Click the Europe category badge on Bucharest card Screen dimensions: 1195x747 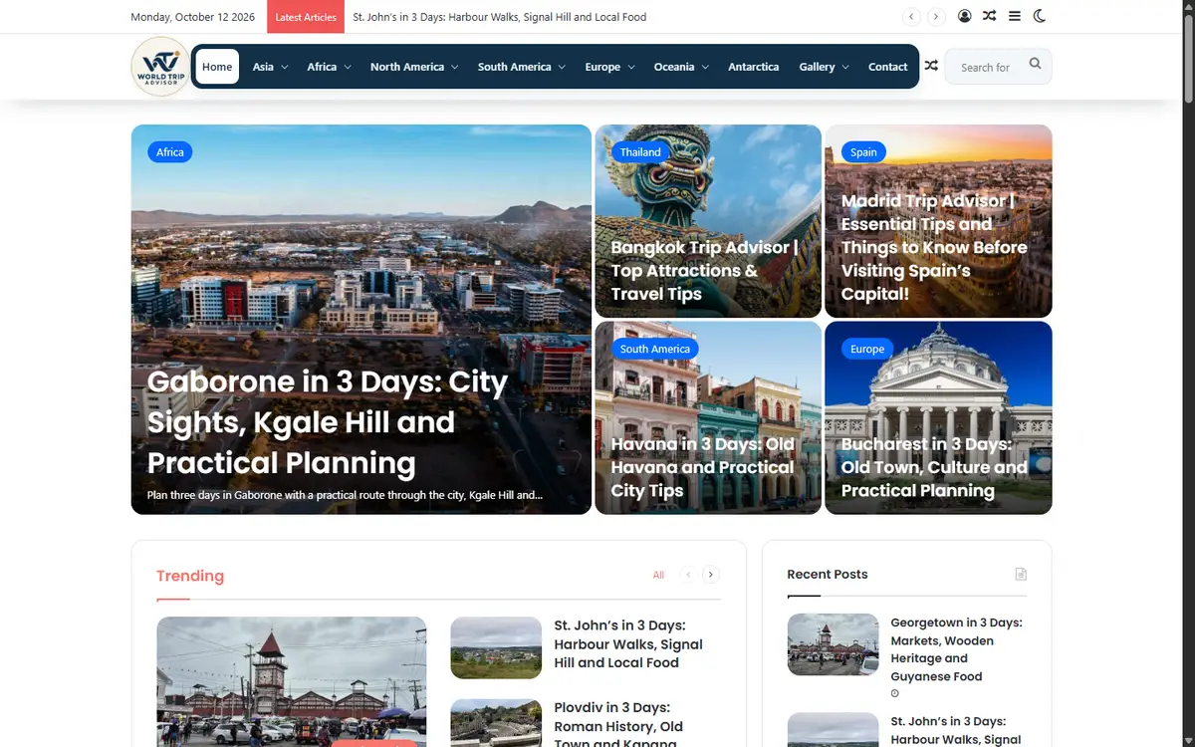point(867,349)
